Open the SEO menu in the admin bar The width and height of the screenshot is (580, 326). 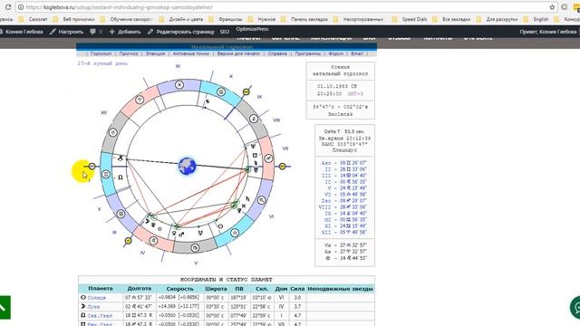click(x=225, y=32)
